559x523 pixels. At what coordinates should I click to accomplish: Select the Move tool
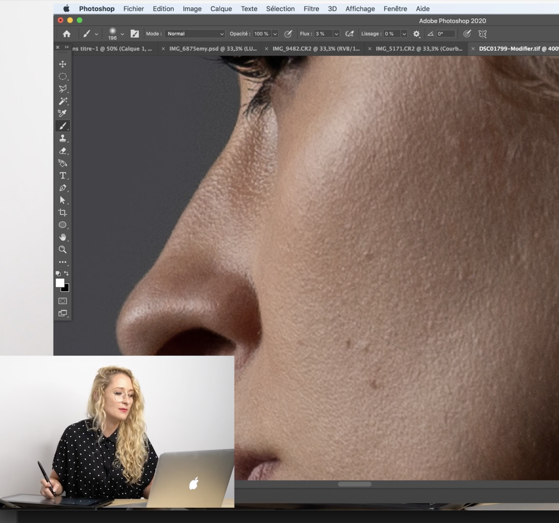tap(63, 64)
